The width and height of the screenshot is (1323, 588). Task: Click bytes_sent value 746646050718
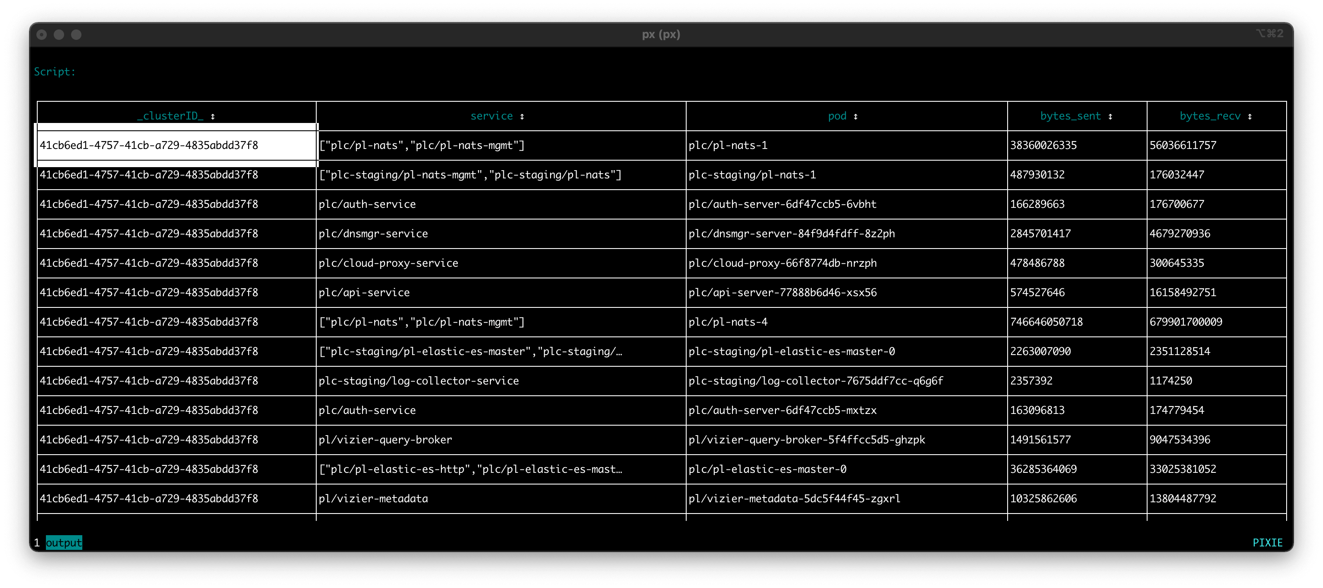1046,322
